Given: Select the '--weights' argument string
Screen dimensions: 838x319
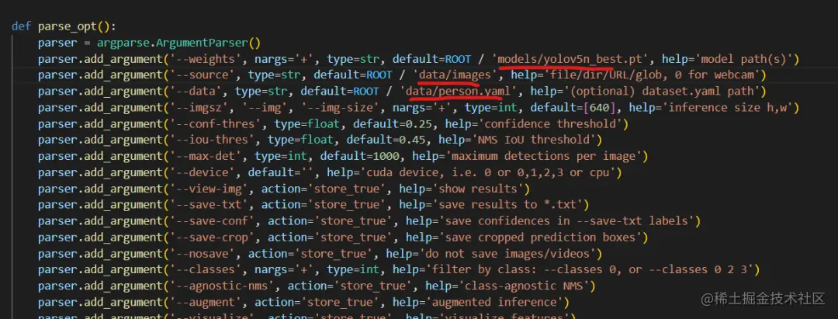Looking at the screenshot, I should [x=206, y=59].
